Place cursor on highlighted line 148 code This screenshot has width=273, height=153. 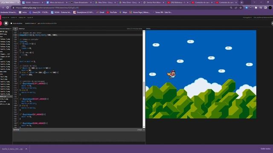coord(38,35)
